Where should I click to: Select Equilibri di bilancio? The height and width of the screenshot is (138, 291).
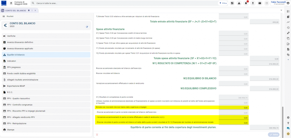pos(46,55)
